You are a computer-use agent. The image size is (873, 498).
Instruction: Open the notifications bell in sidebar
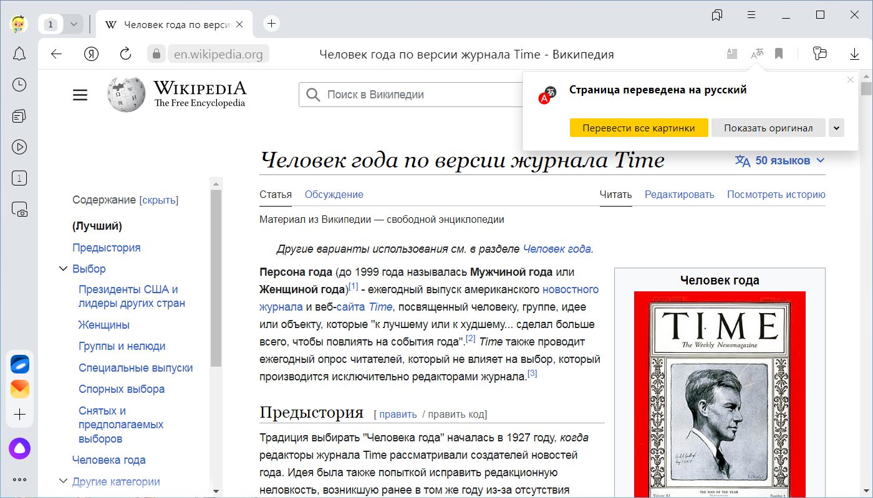(19, 54)
